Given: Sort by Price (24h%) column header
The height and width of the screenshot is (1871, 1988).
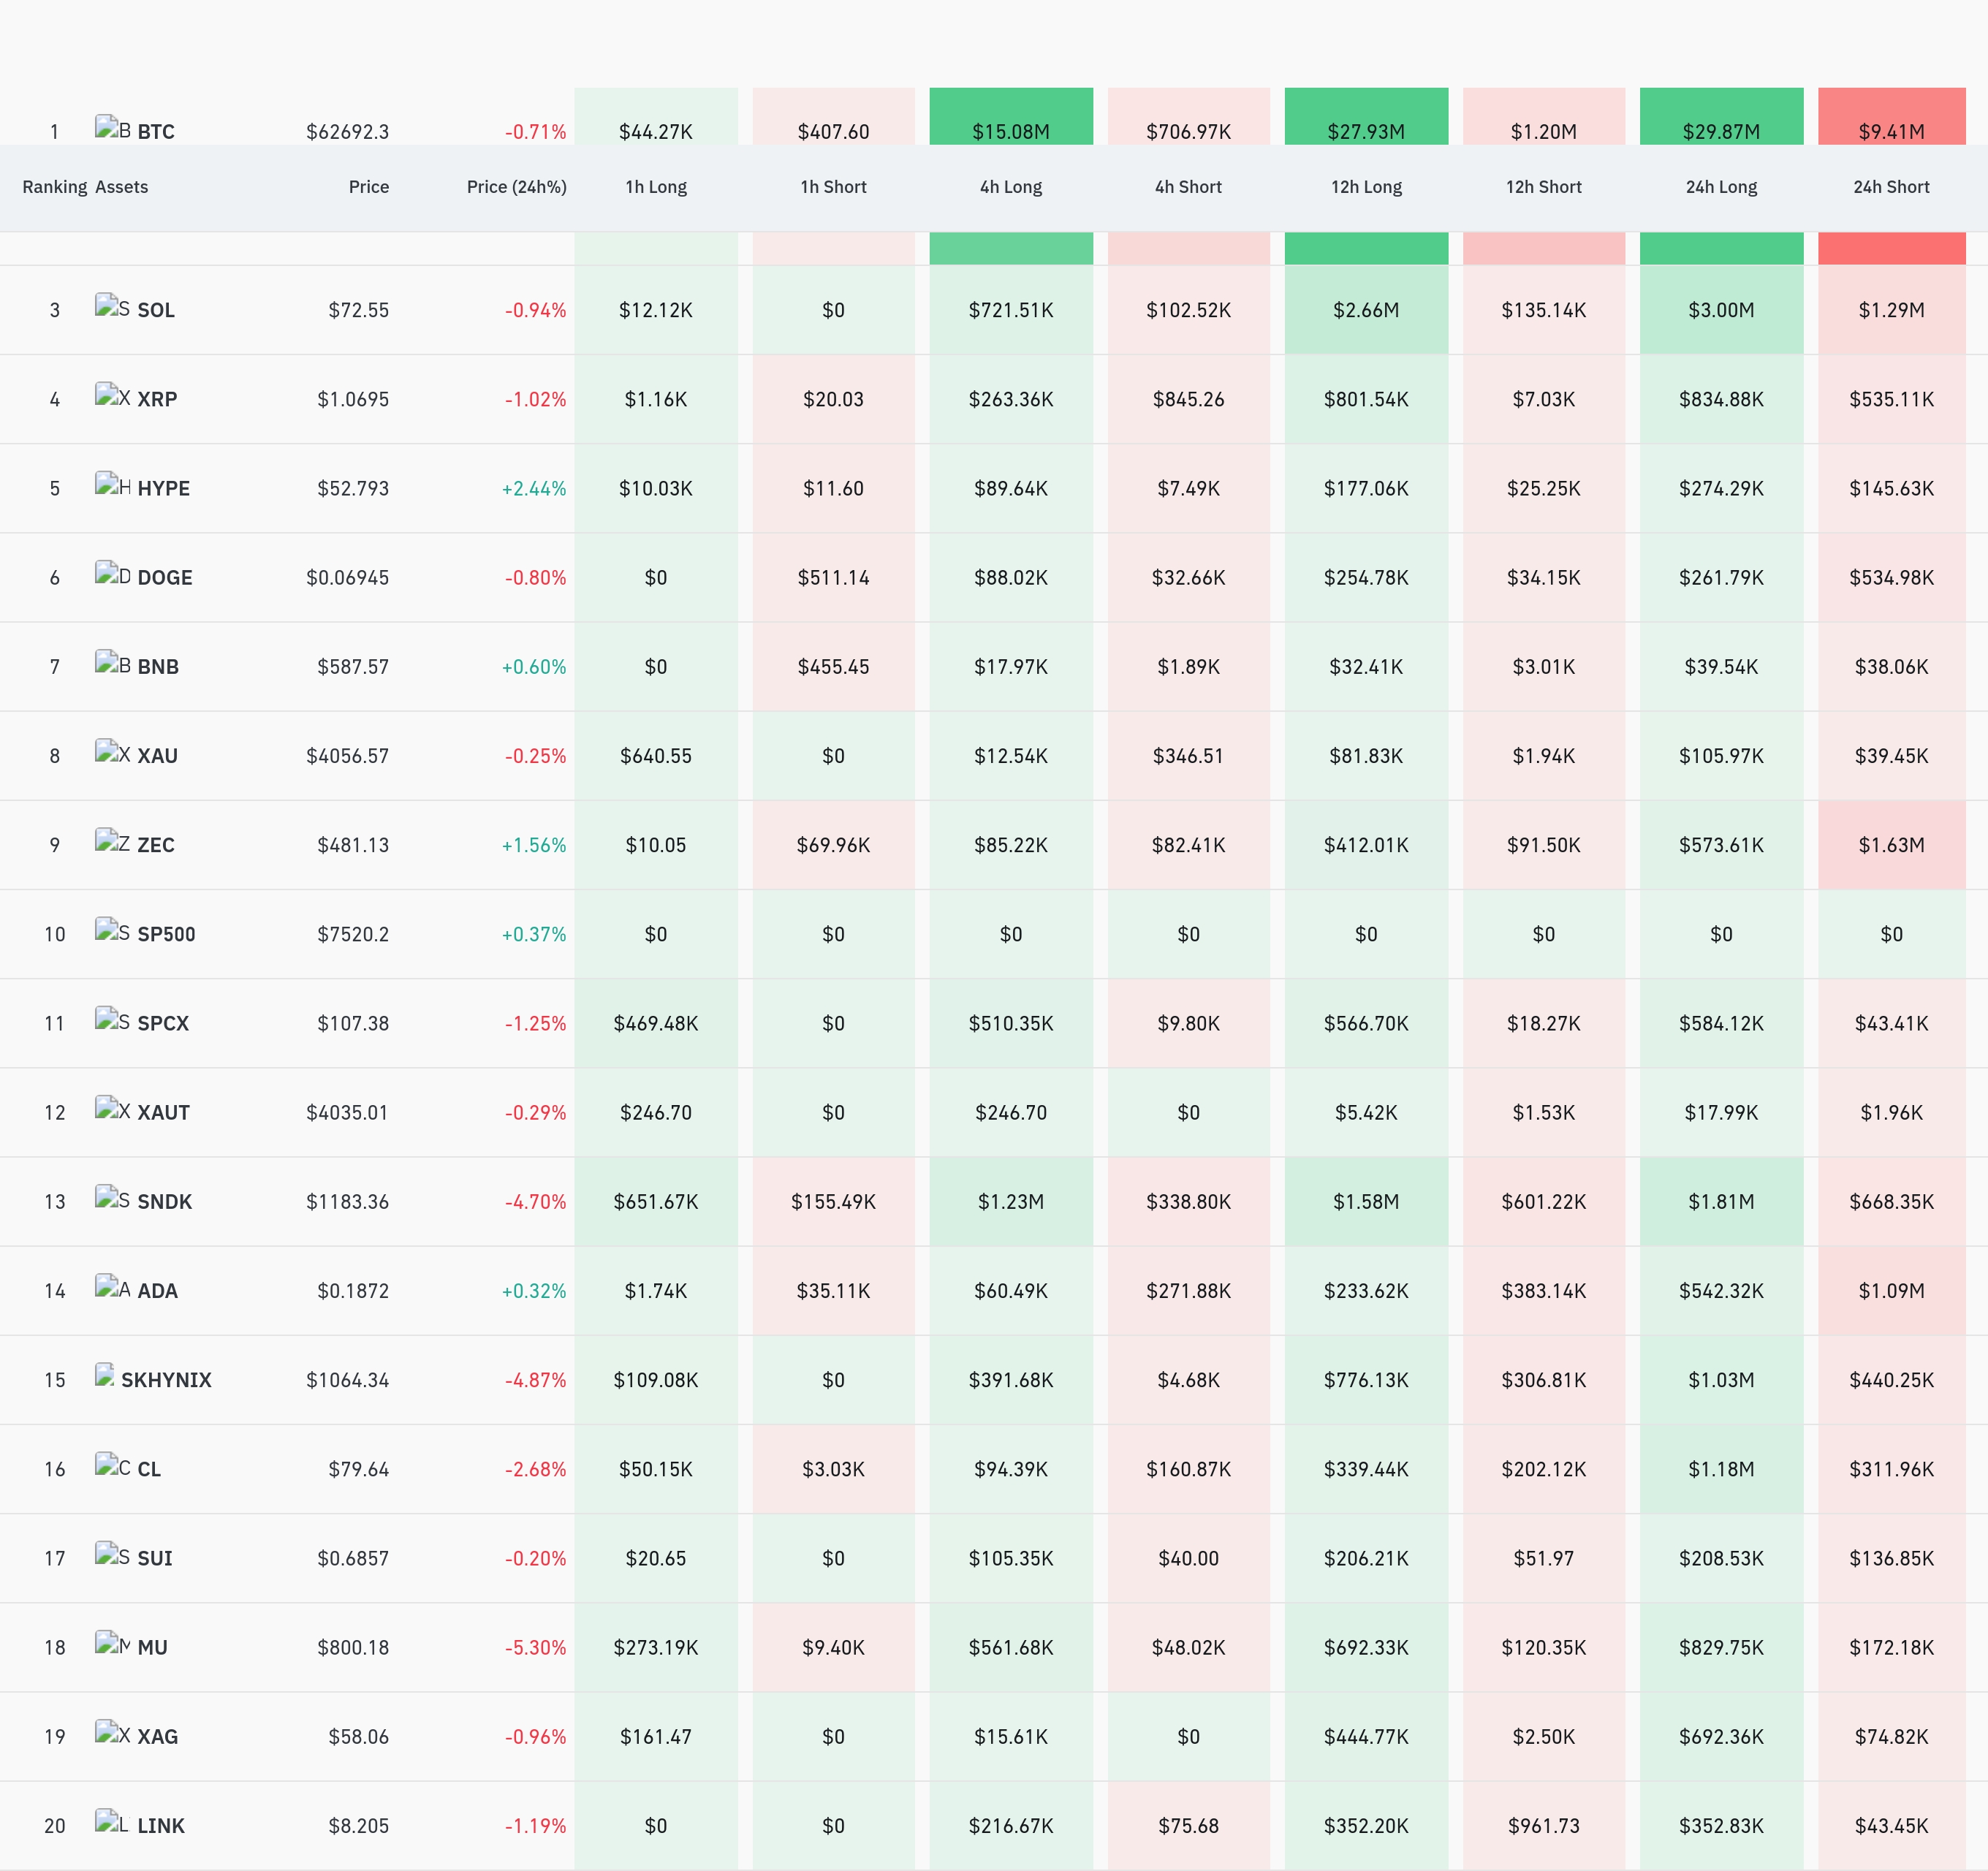Looking at the screenshot, I should click(x=516, y=187).
